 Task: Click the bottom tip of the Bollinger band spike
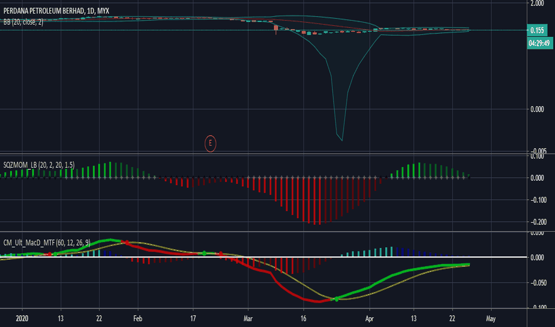(342, 140)
